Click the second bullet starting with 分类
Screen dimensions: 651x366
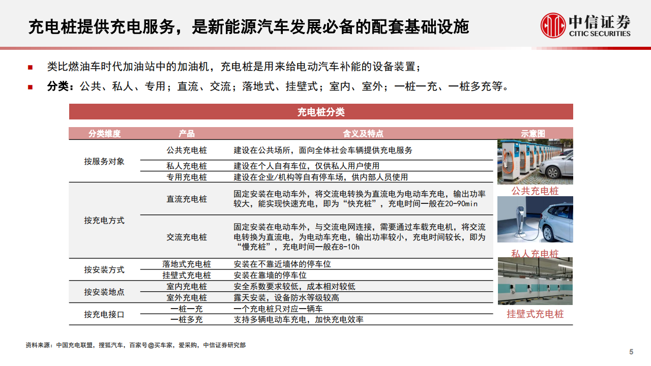click(278, 86)
